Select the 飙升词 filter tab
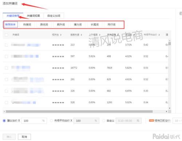The image size is (182, 141). pyautogui.click(x=61, y=25)
